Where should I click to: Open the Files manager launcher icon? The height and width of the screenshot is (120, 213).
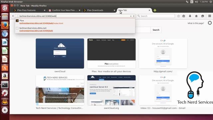coord(5,17)
